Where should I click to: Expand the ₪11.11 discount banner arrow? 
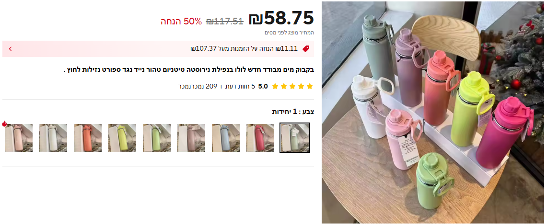click(x=10, y=49)
